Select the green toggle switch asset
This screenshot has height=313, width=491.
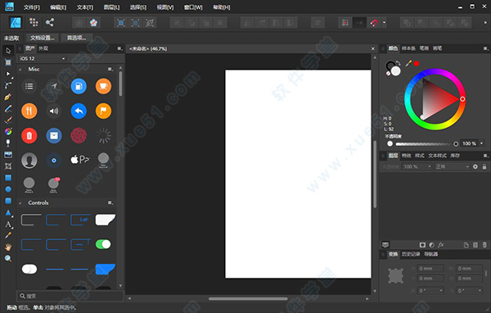click(x=103, y=244)
